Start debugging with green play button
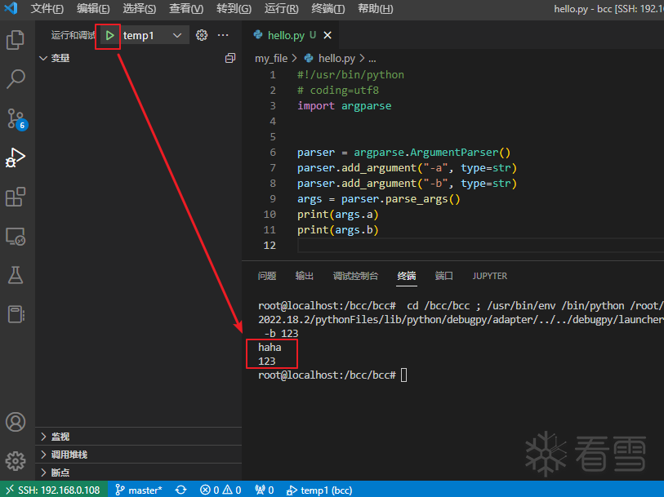Screen dimensions: 664x497 click(x=109, y=36)
